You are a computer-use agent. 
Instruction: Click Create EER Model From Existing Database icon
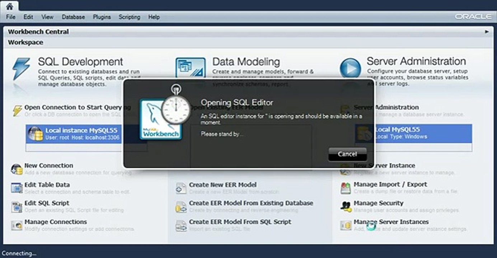pyautogui.click(x=181, y=207)
